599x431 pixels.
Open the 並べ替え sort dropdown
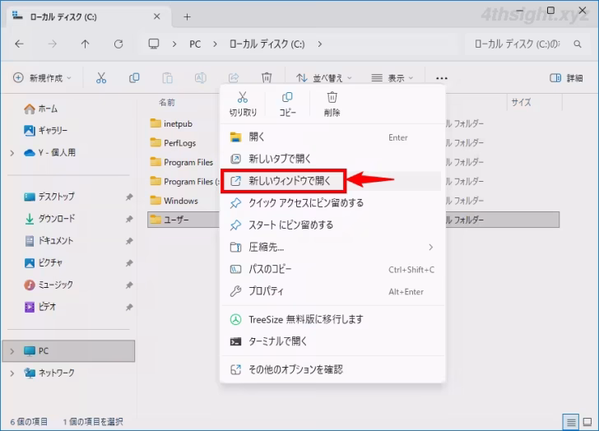tap(323, 78)
